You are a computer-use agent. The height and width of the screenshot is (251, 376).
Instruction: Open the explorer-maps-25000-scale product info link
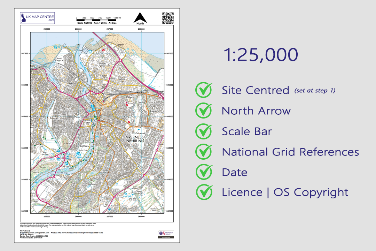(83, 233)
